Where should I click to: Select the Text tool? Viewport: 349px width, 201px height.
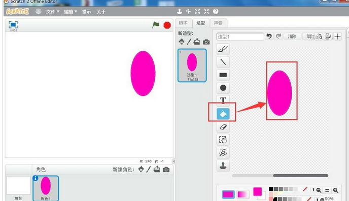click(x=223, y=100)
